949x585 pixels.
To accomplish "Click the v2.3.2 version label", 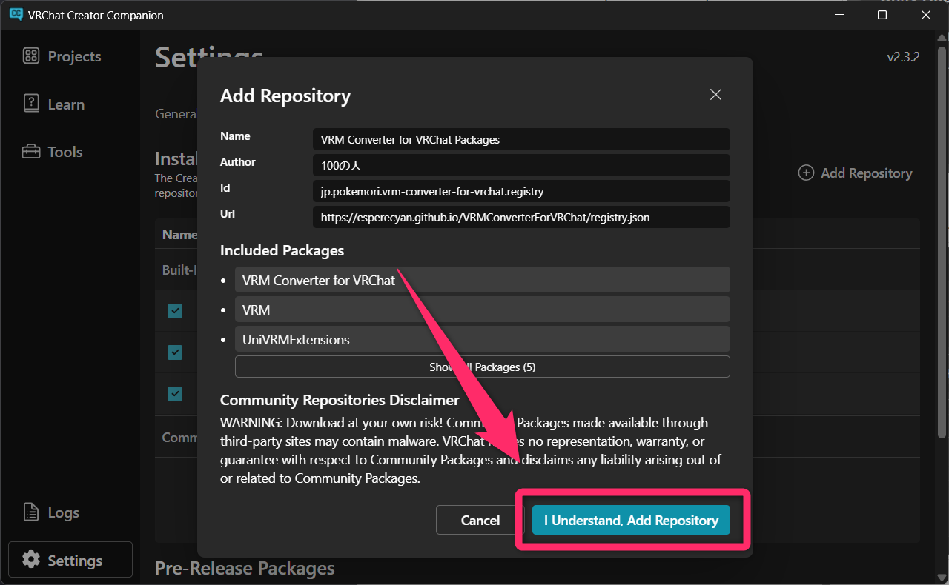I will (x=903, y=57).
